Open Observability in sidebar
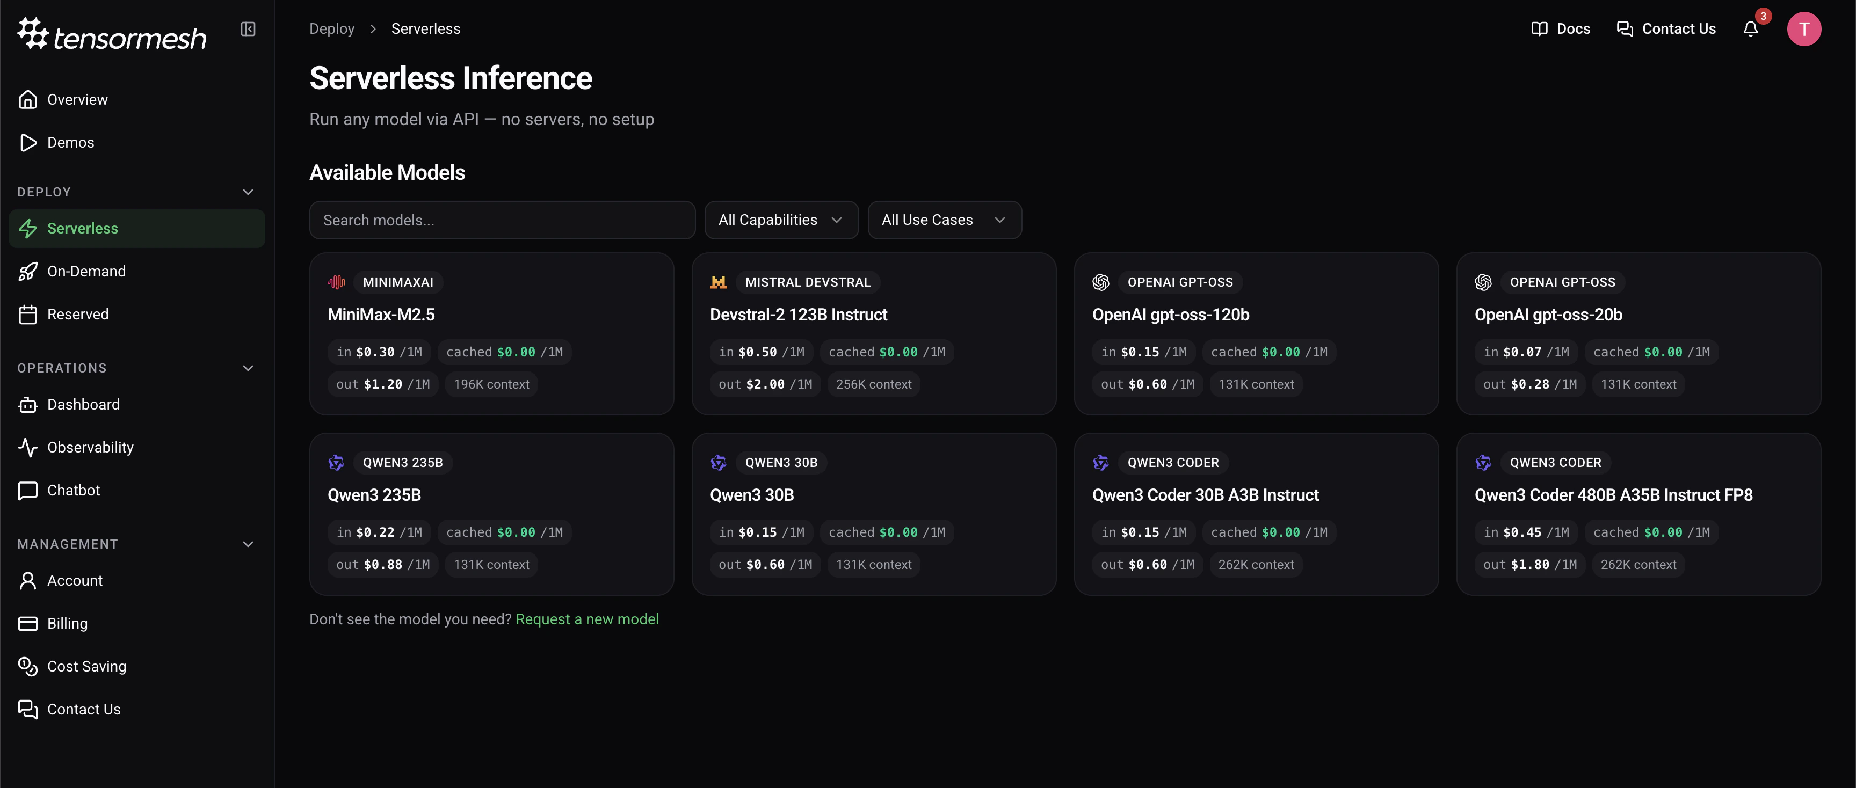Image resolution: width=1856 pixels, height=788 pixels. tap(137, 447)
